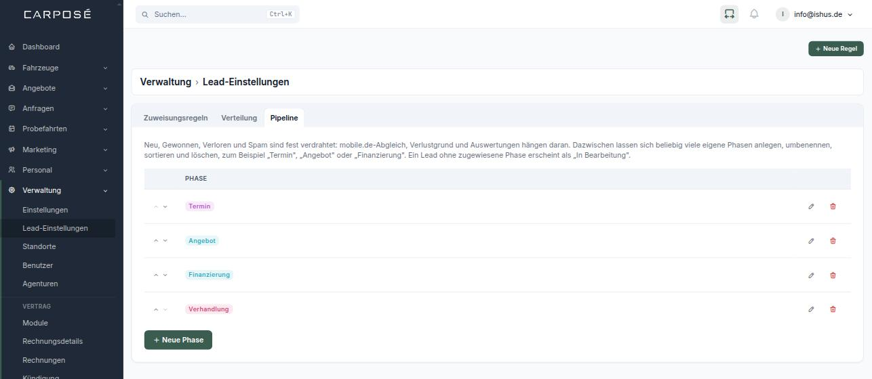
Task: Click the Verwaltung gear icon
Action: tap(12, 190)
